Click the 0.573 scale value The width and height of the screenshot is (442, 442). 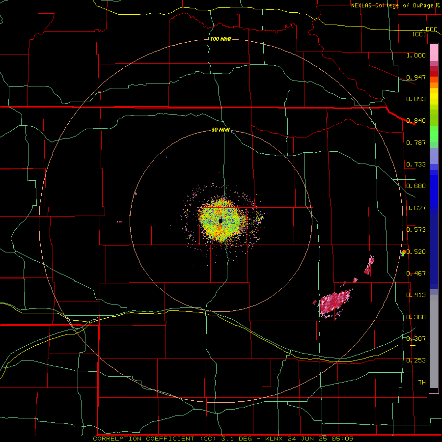point(416,230)
